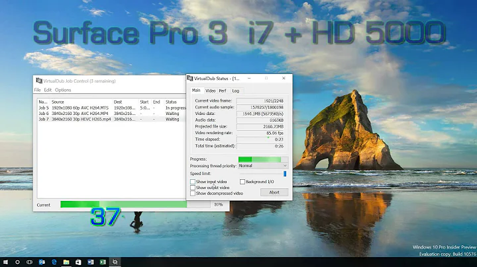Click the Start column header

[x=145, y=102]
